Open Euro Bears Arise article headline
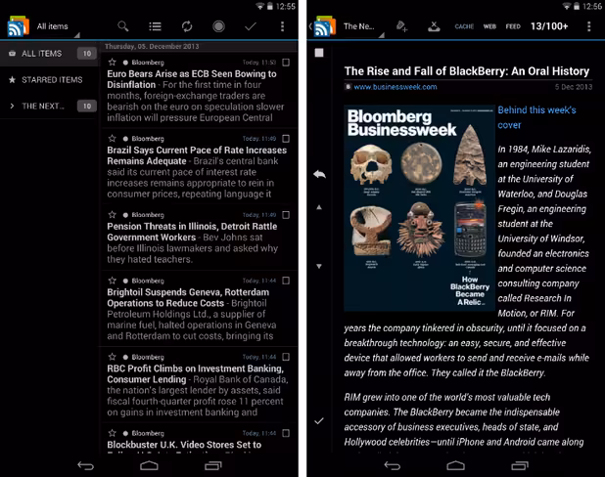Screen dimensions: 605x477 pos(191,79)
